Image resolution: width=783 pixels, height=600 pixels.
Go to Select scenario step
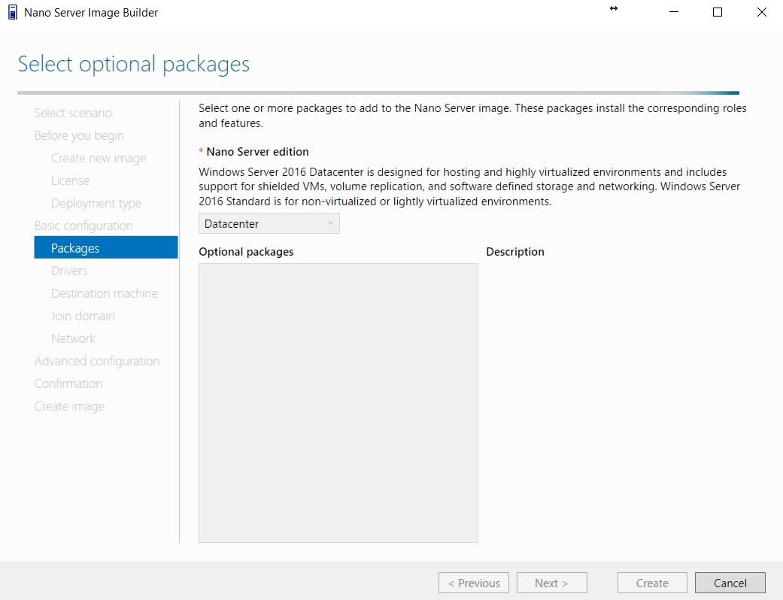pos(73,113)
